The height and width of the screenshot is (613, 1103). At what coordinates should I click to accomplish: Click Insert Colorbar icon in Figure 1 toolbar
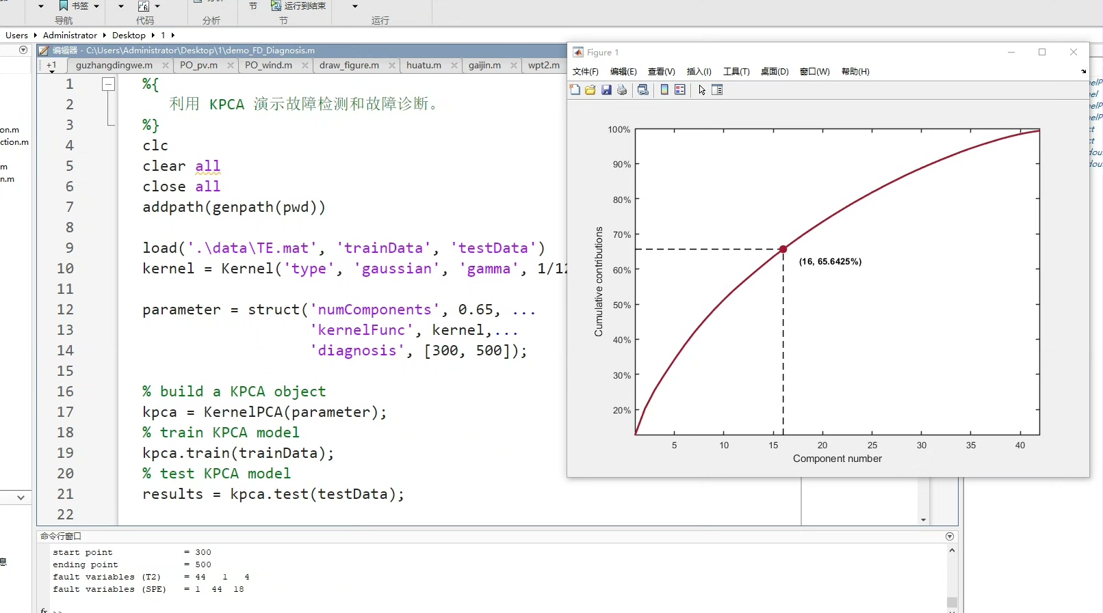[664, 90]
